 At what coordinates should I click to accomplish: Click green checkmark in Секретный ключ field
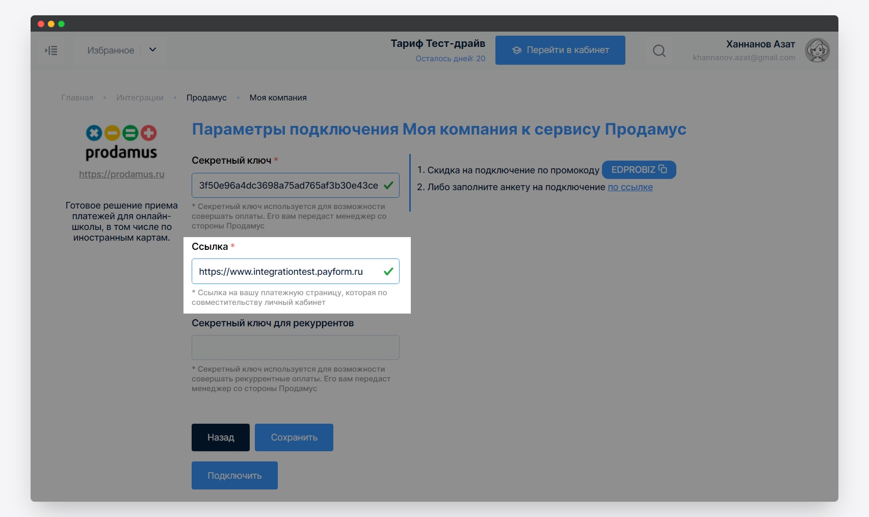coord(388,186)
